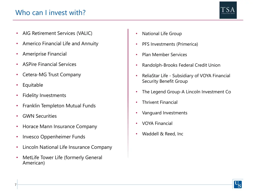The height and width of the screenshot is (192, 256).
Task: Choose Ameriprise Financial from the list
Action: [x=44, y=54]
